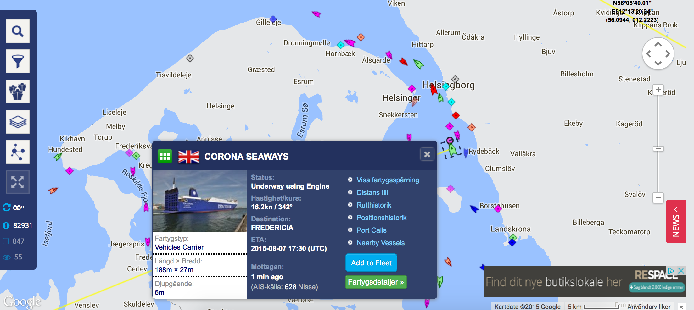Click the Corona Seaways ship photo

click(200, 201)
